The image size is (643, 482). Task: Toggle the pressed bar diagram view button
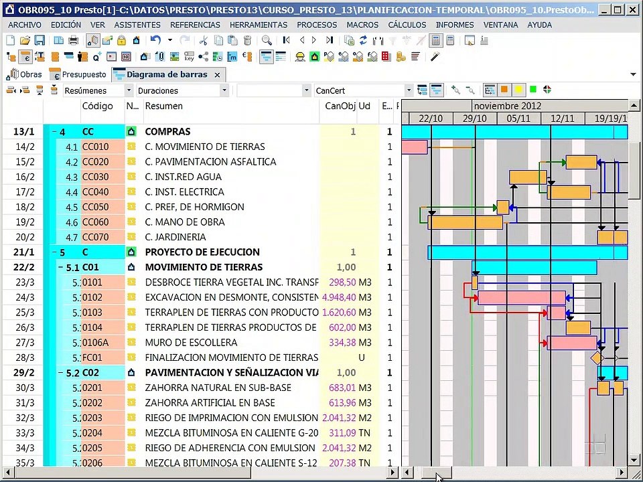[267, 56]
